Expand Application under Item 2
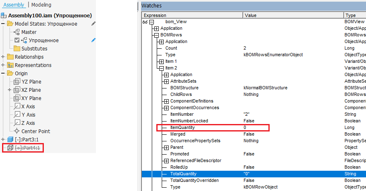Image resolution: width=366 pixels, height=191 pixels. 166,75
